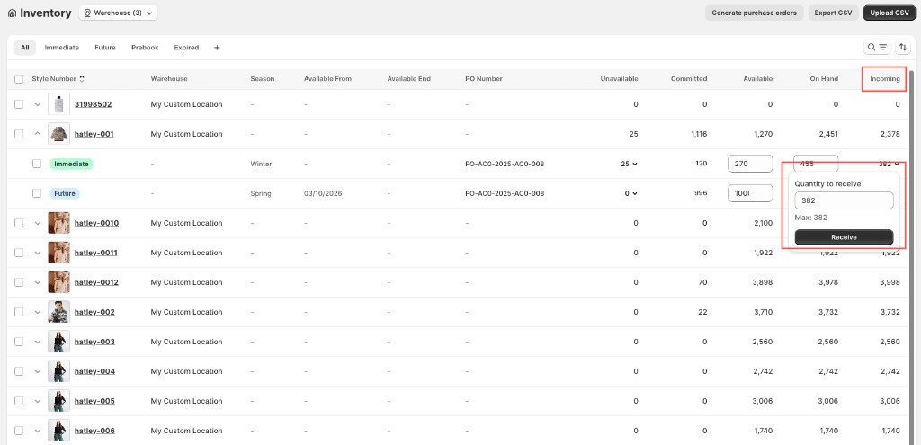The width and height of the screenshot is (921, 445).
Task: Open product thumbnail for 31998502
Action: click(x=58, y=104)
